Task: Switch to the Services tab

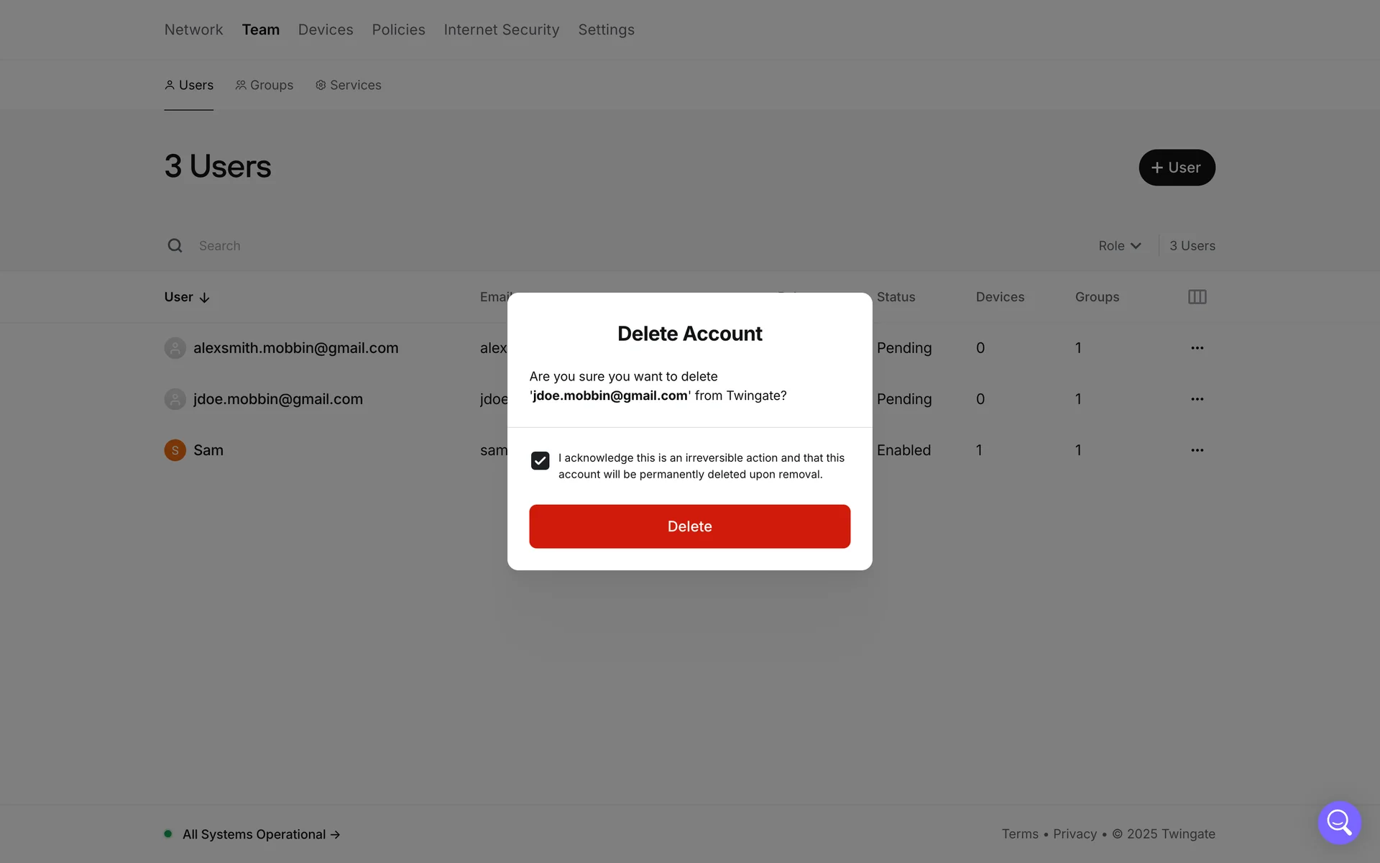Action: point(349,85)
